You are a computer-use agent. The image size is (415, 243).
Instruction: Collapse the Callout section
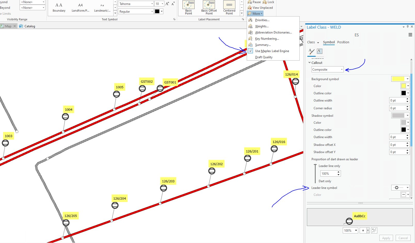point(309,63)
